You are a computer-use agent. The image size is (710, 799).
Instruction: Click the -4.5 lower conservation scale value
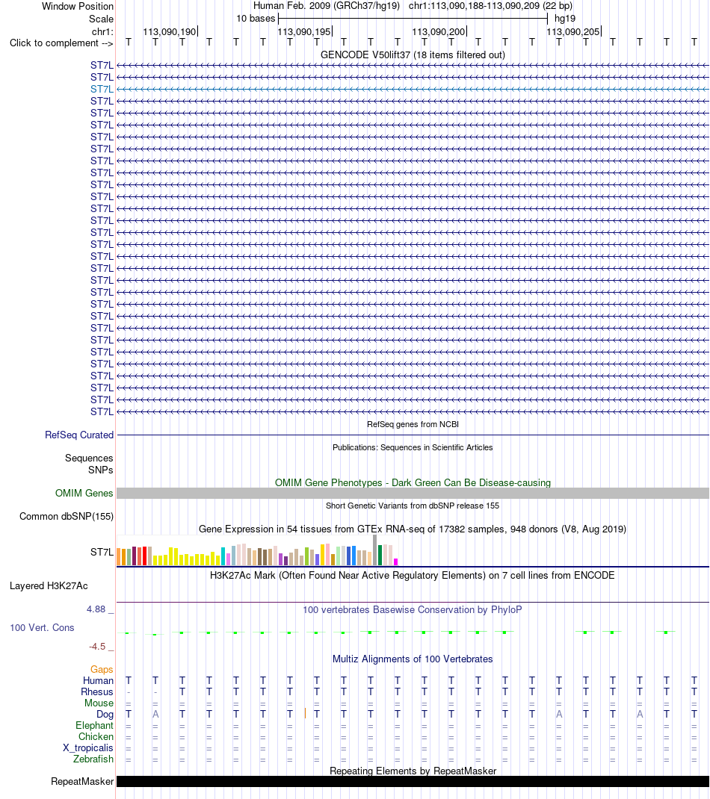pyautogui.click(x=97, y=647)
